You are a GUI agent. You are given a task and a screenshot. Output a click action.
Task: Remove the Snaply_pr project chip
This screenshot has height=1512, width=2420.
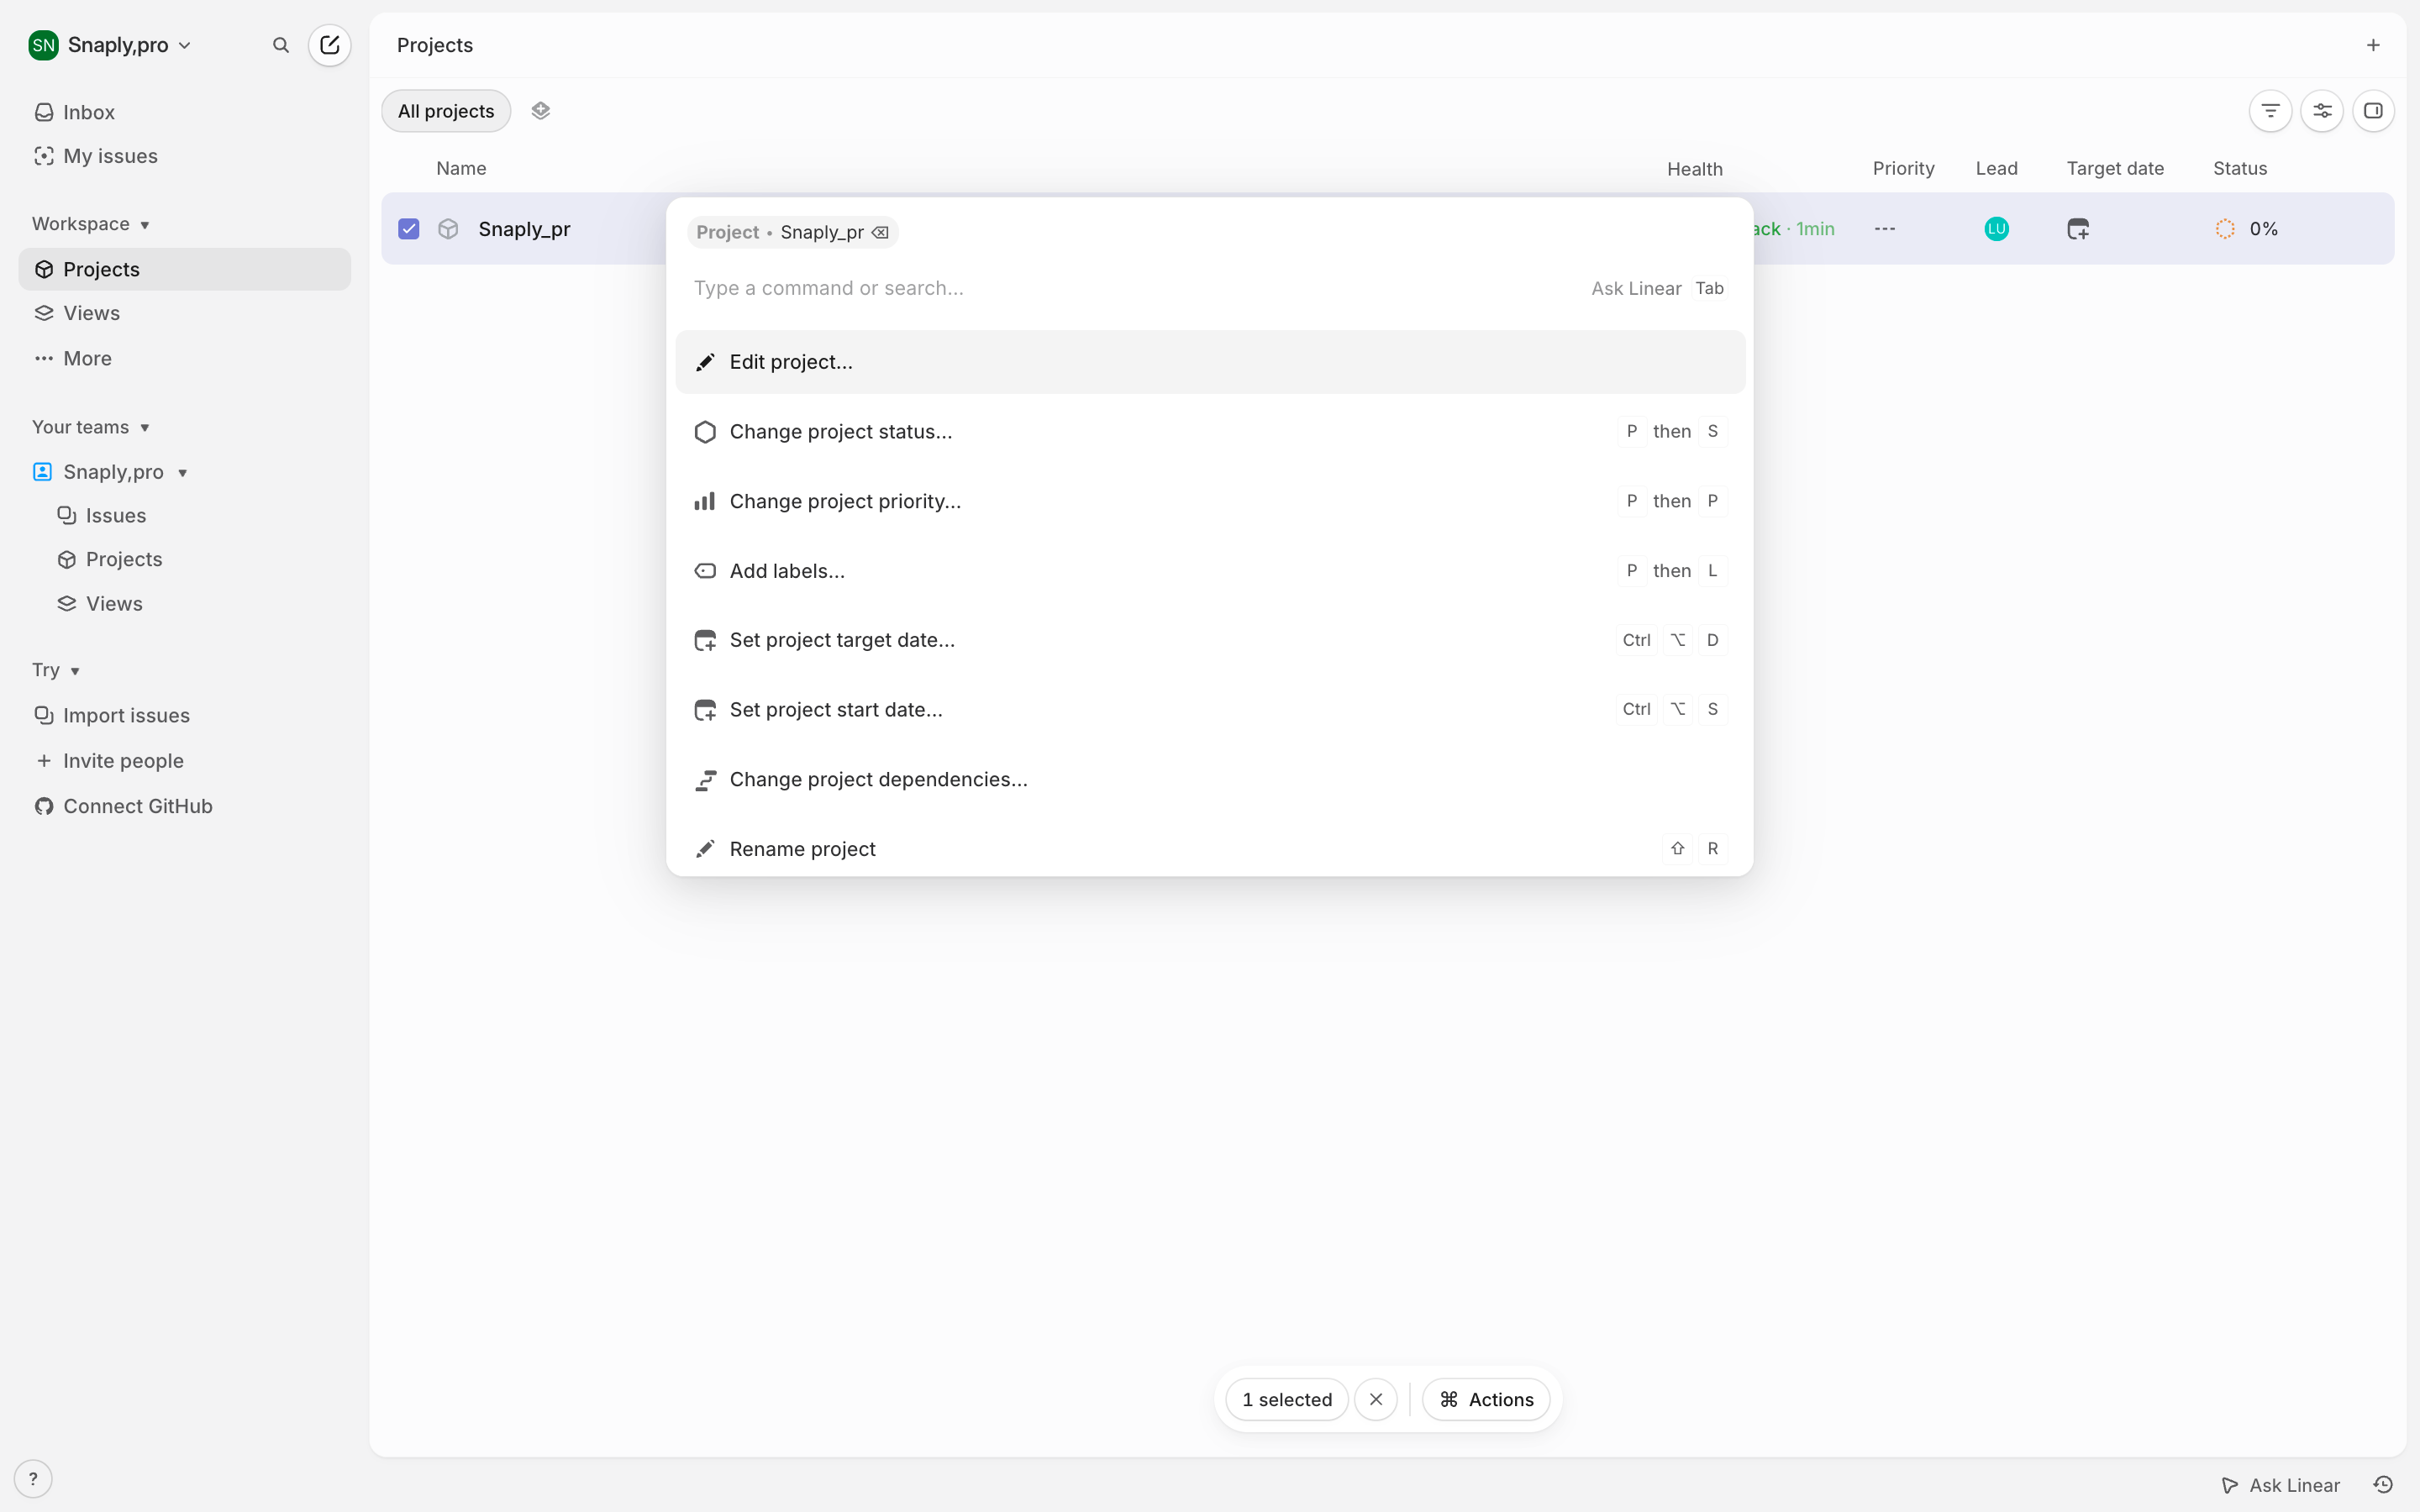click(x=880, y=232)
